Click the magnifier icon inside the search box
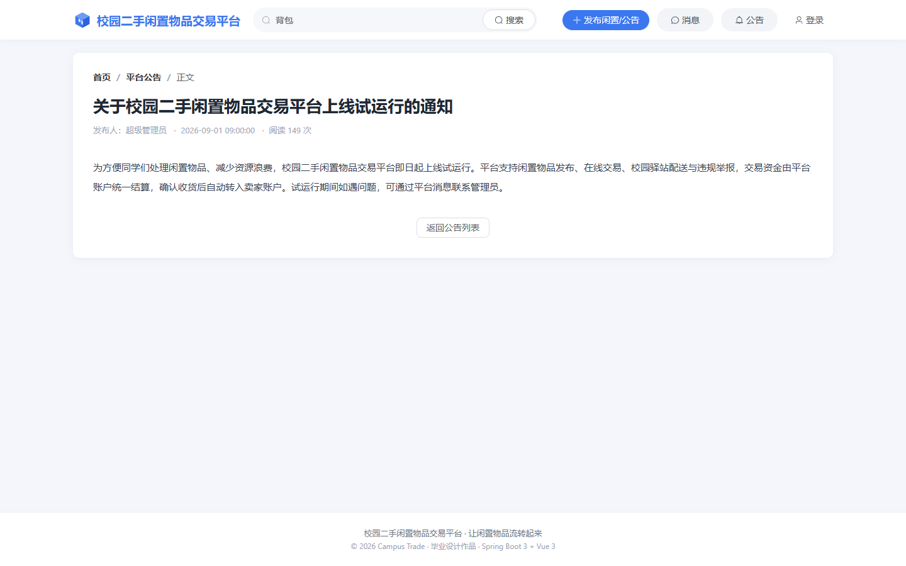 (x=266, y=20)
